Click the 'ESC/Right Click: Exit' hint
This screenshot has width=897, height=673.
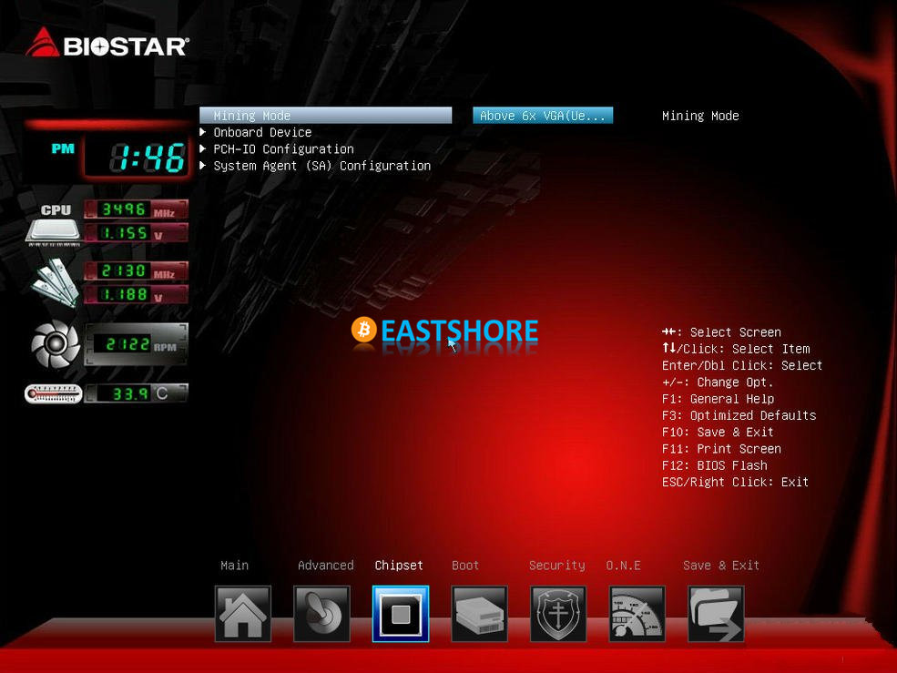click(x=736, y=482)
